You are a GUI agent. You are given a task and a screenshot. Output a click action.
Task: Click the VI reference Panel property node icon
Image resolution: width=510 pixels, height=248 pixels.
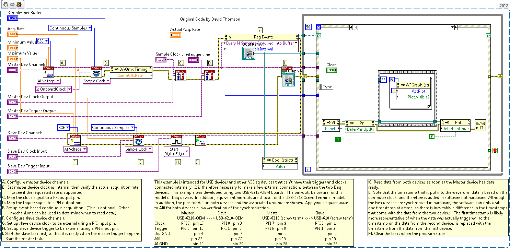(x=330, y=125)
